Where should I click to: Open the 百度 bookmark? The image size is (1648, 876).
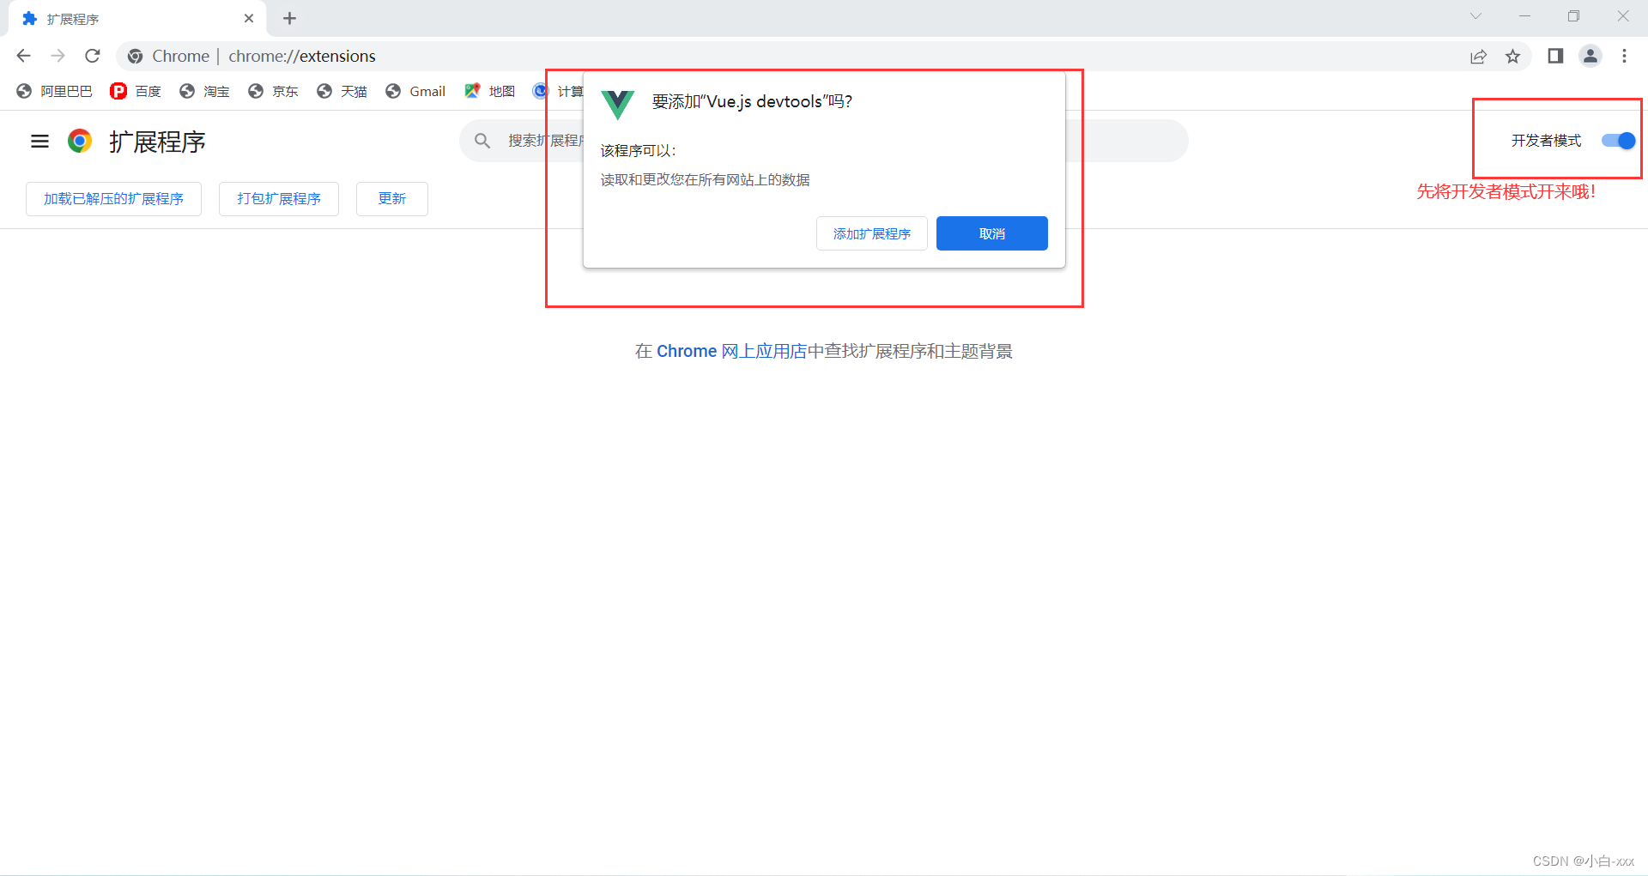tap(136, 91)
